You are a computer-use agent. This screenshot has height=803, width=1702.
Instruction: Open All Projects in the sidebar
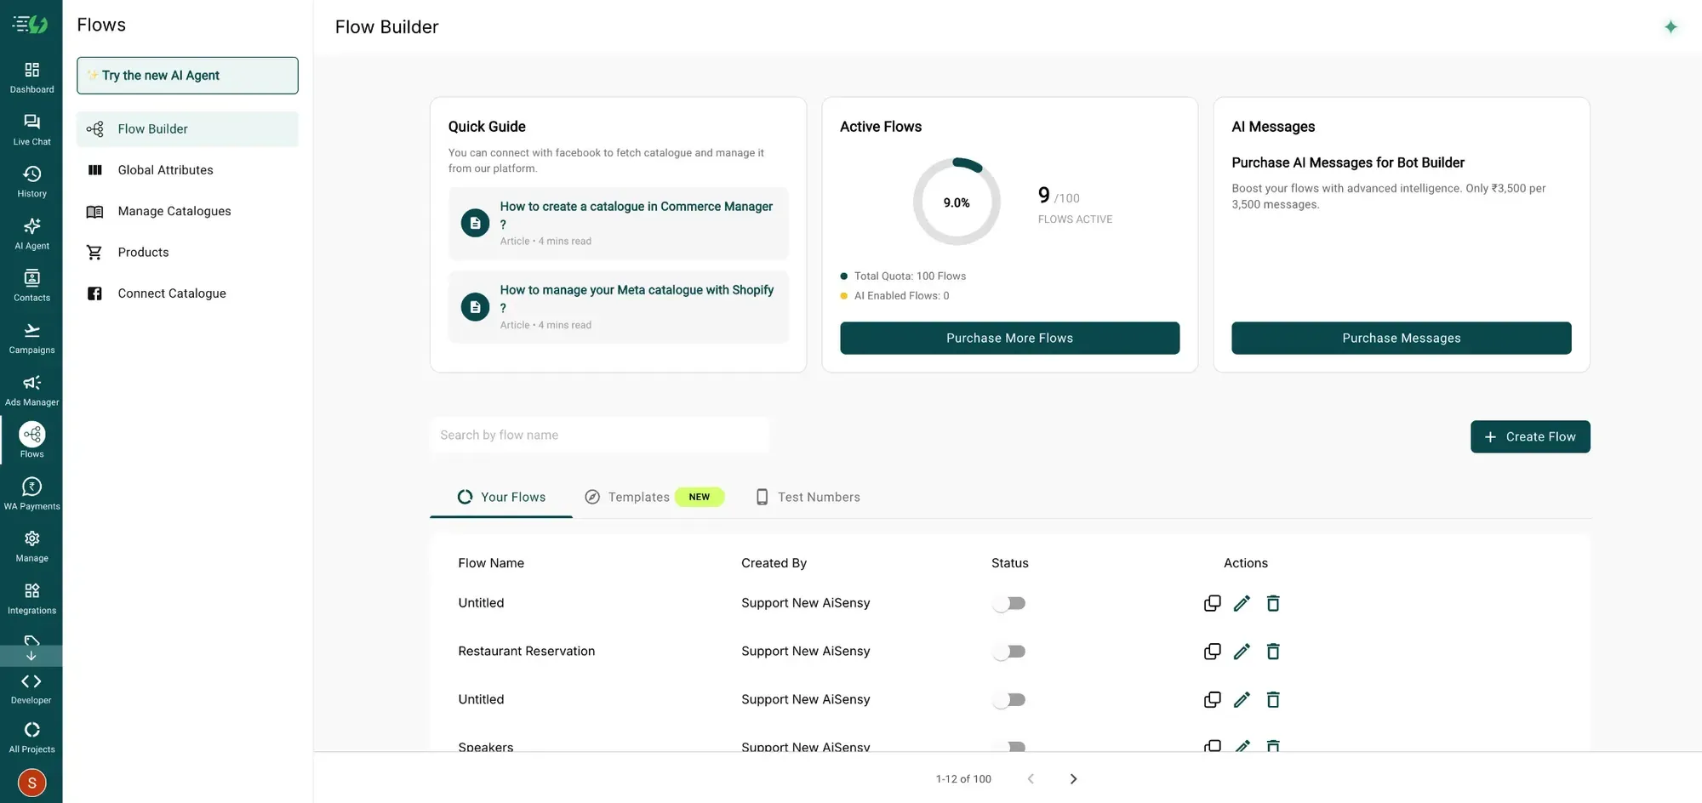(31, 737)
